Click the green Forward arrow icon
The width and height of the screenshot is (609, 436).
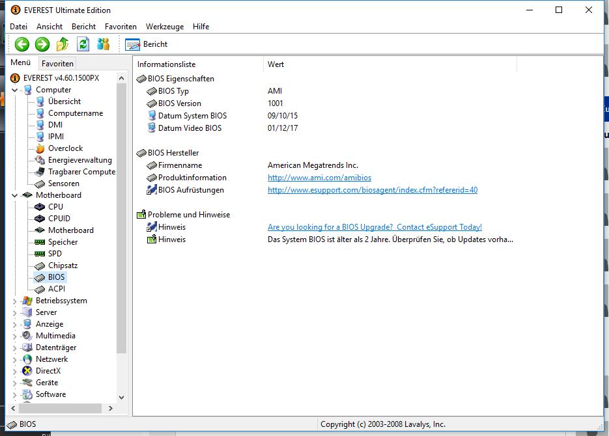(x=42, y=44)
